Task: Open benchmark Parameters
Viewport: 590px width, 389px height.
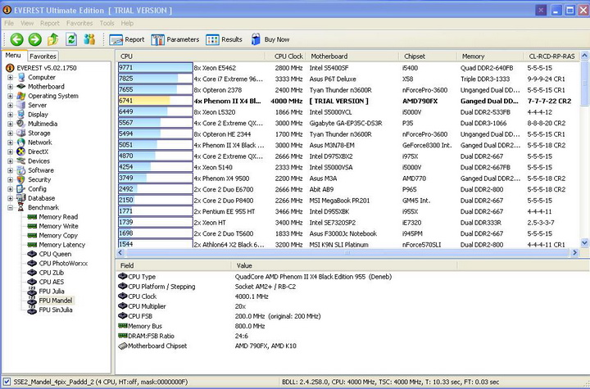Action: (175, 39)
